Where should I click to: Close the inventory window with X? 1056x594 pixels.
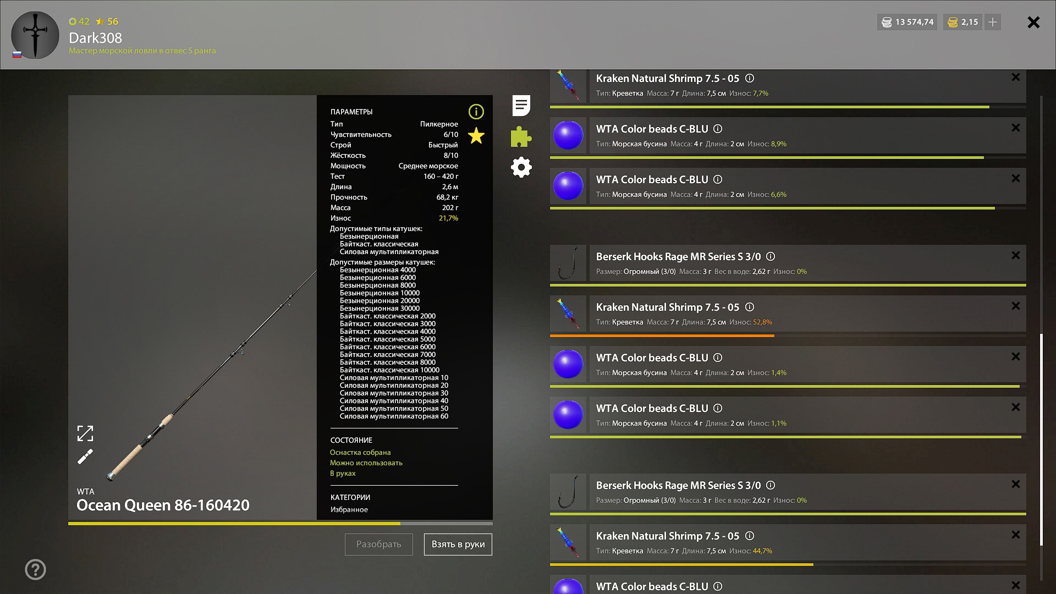point(1033,22)
